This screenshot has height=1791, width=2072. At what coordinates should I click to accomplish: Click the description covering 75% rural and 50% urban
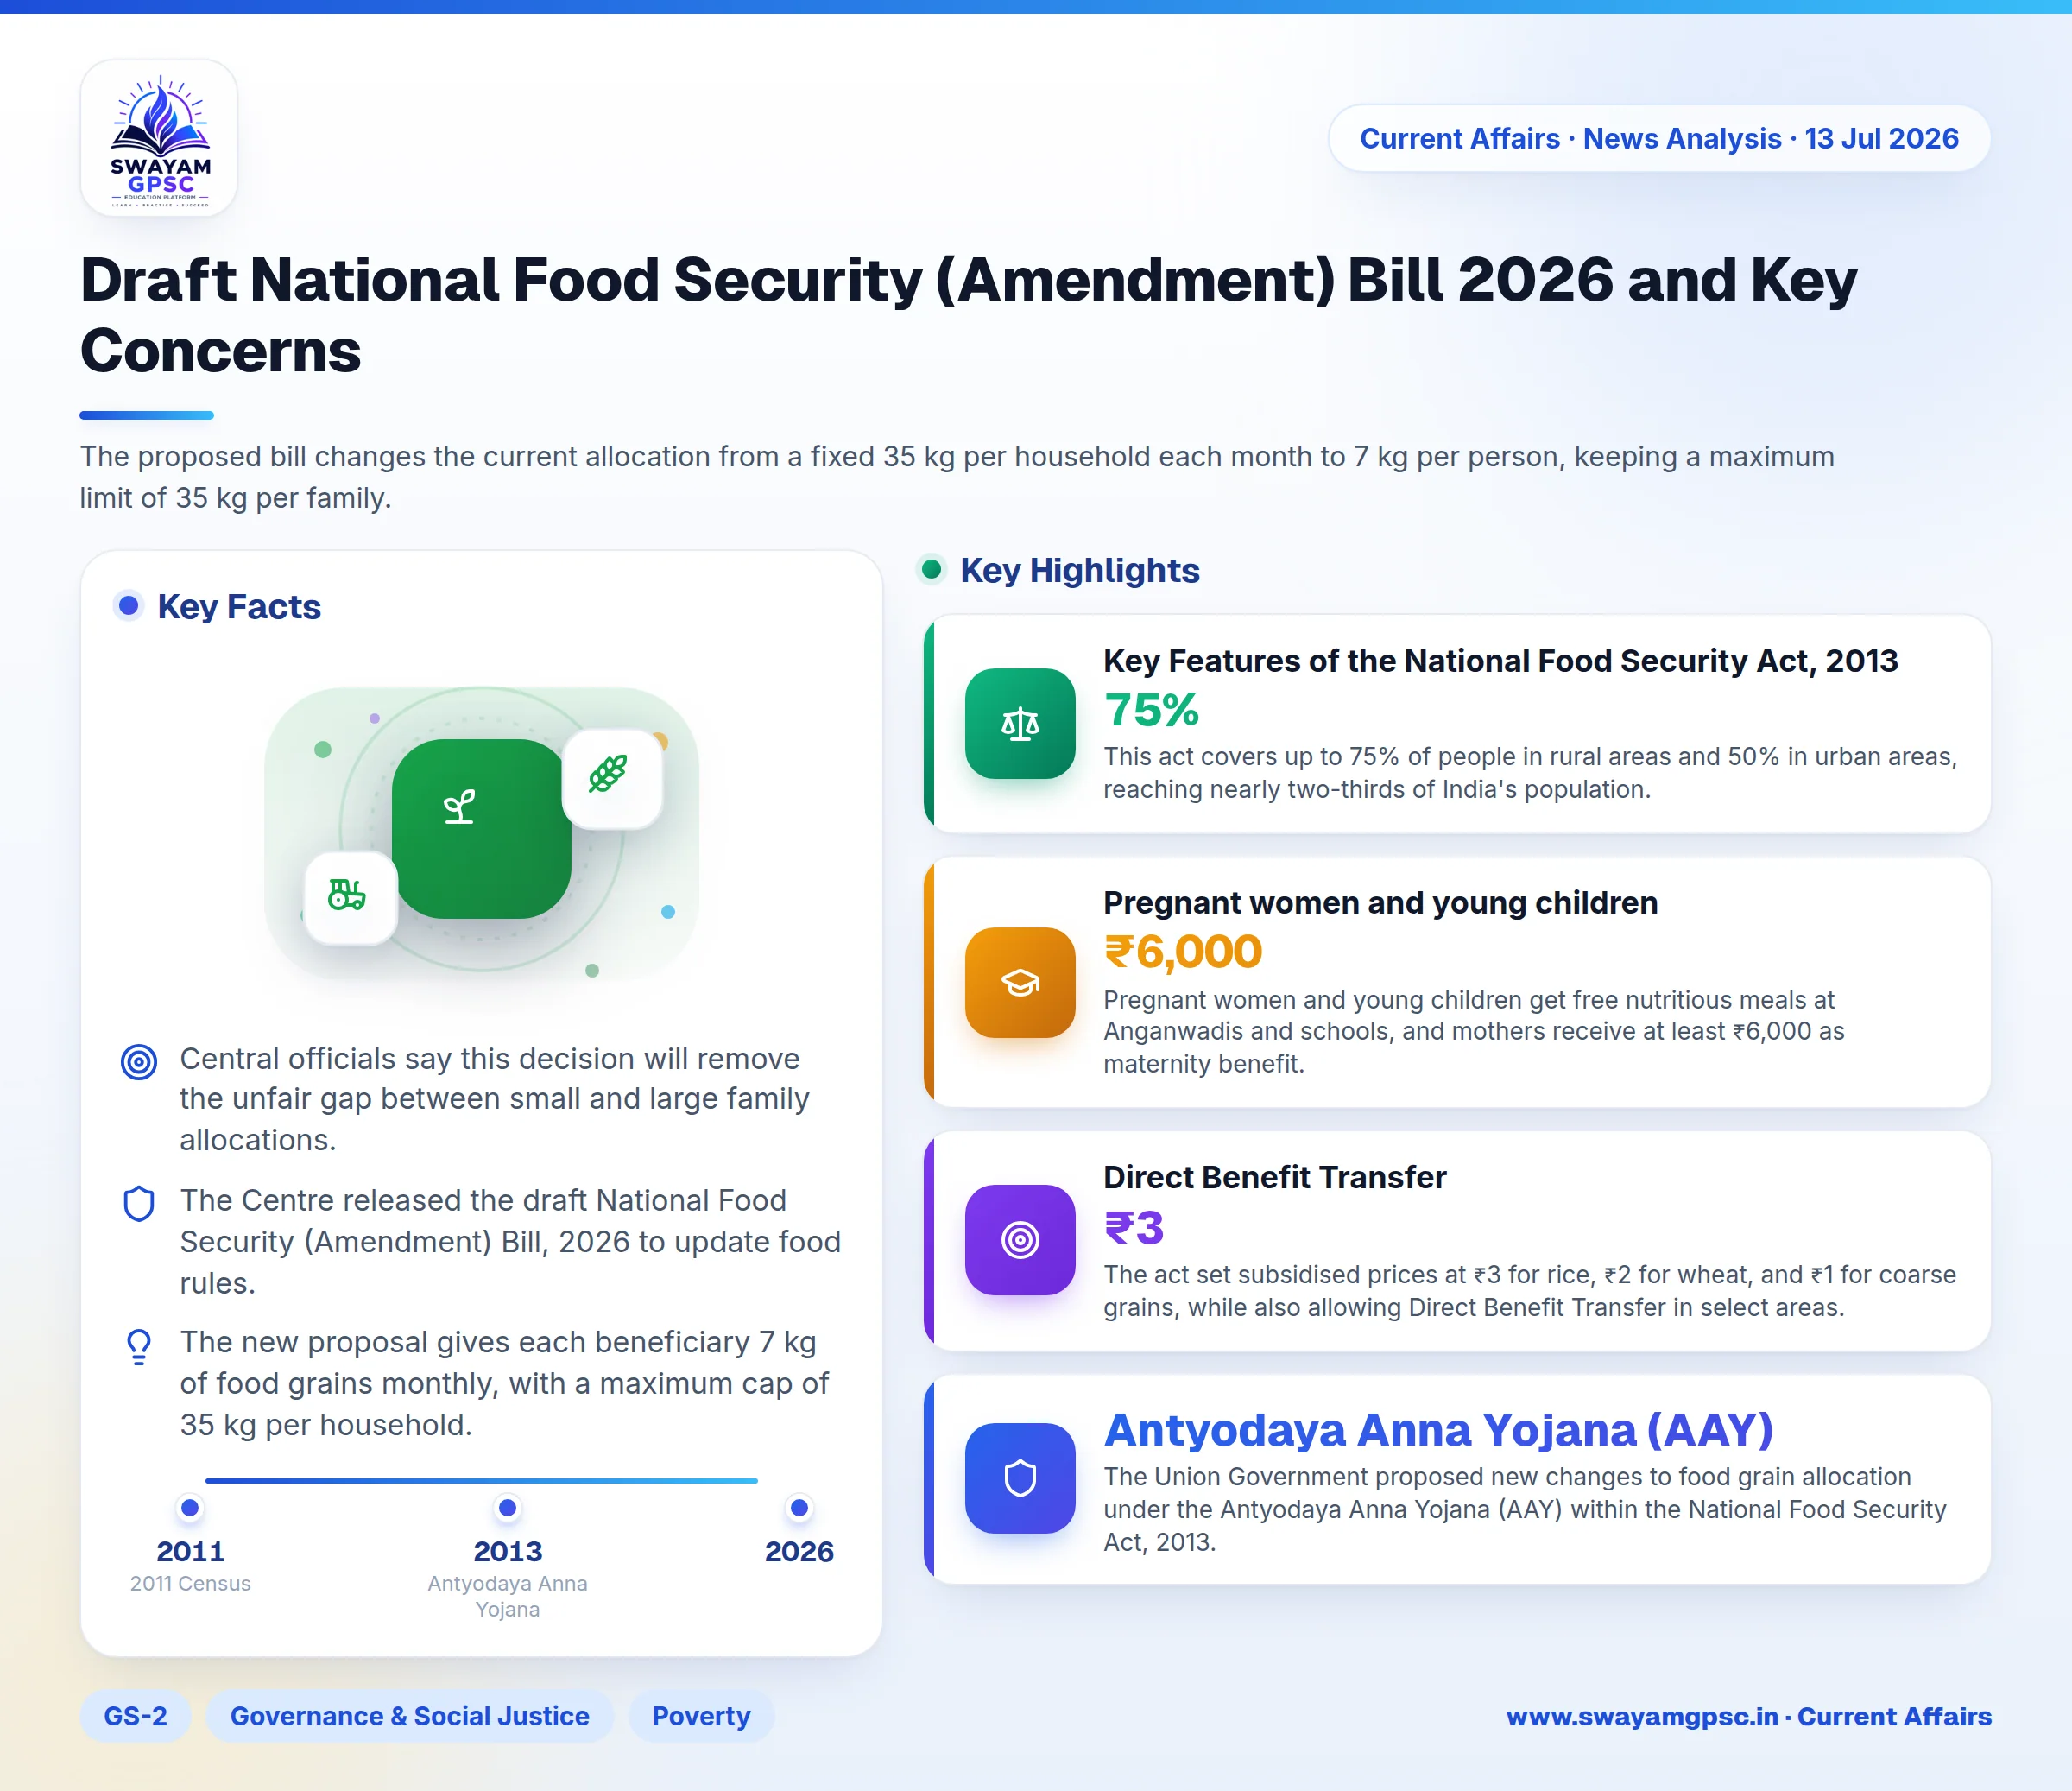pyautogui.click(x=1530, y=772)
